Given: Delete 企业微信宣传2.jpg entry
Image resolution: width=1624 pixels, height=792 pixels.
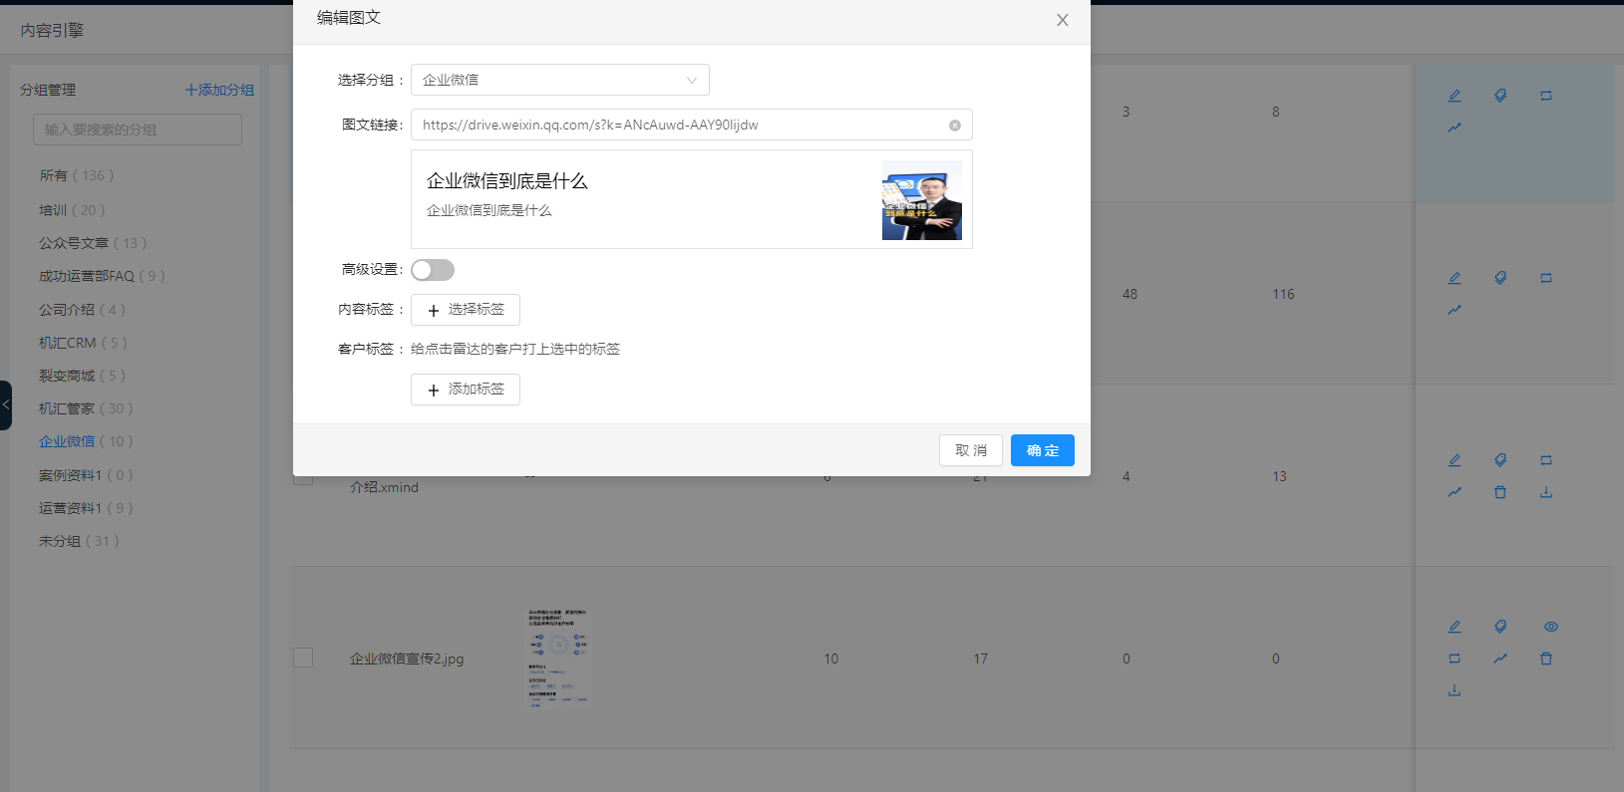Looking at the screenshot, I should [x=1546, y=659].
